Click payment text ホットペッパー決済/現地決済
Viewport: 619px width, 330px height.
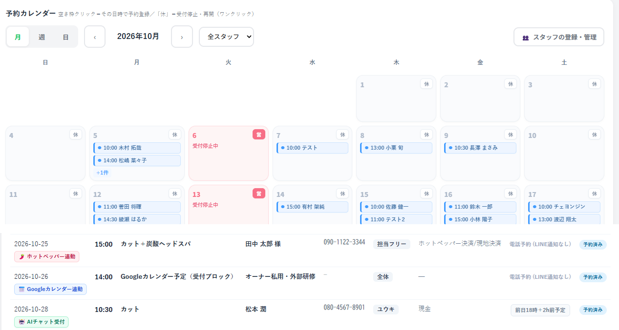pos(460,243)
